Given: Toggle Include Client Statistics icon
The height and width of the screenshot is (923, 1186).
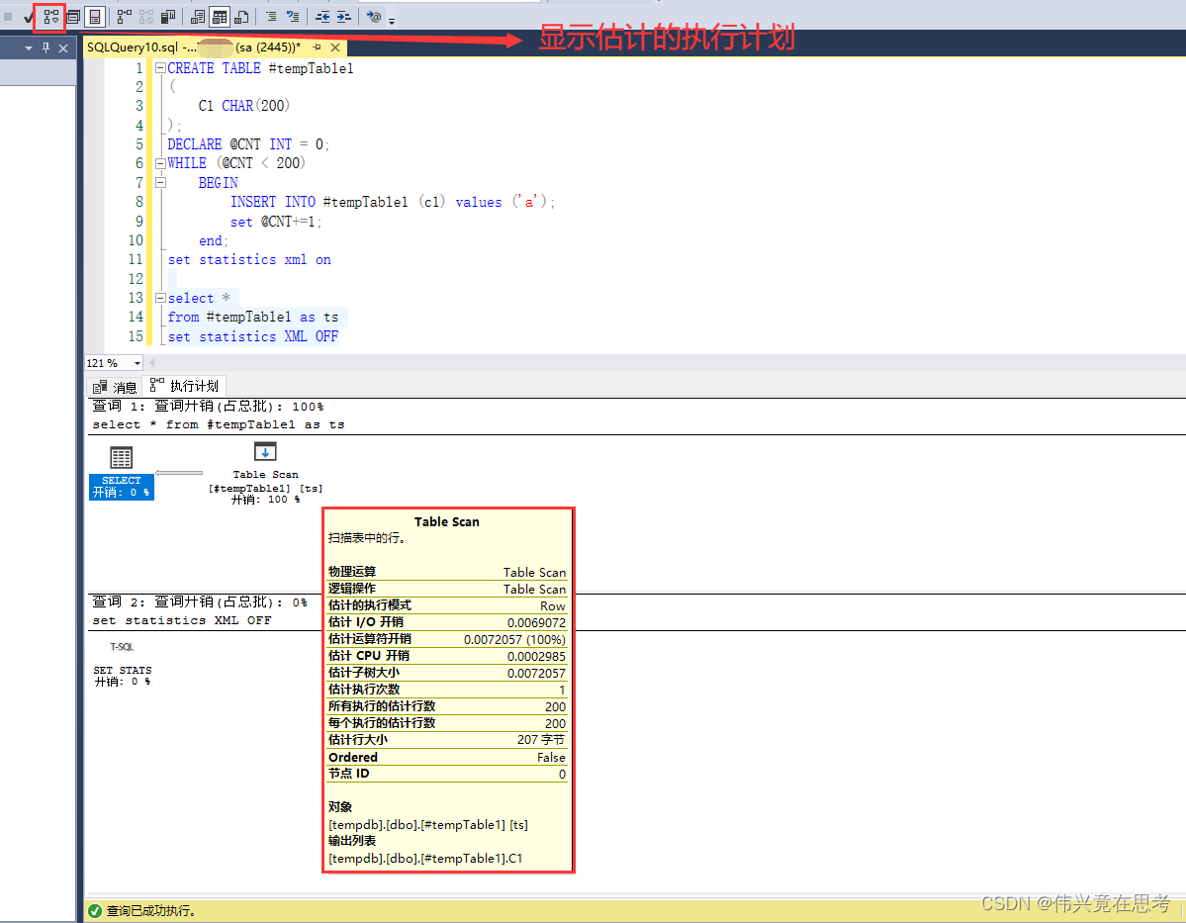Looking at the screenshot, I should click(169, 17).
